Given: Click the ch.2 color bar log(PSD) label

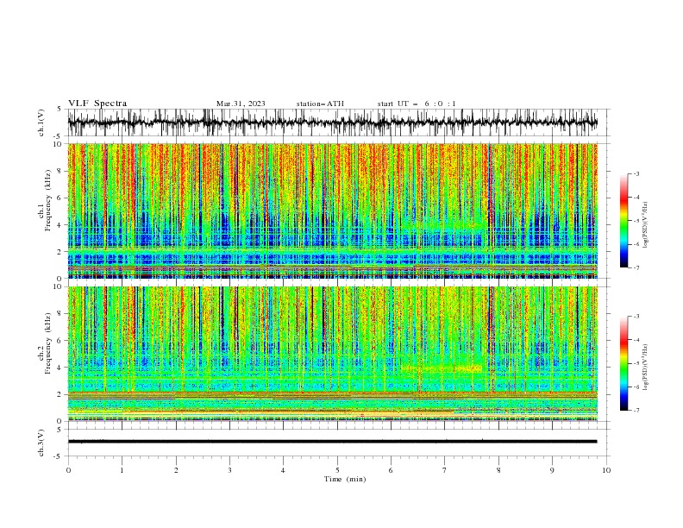Looking at the screenshot, I should (645, 368).
